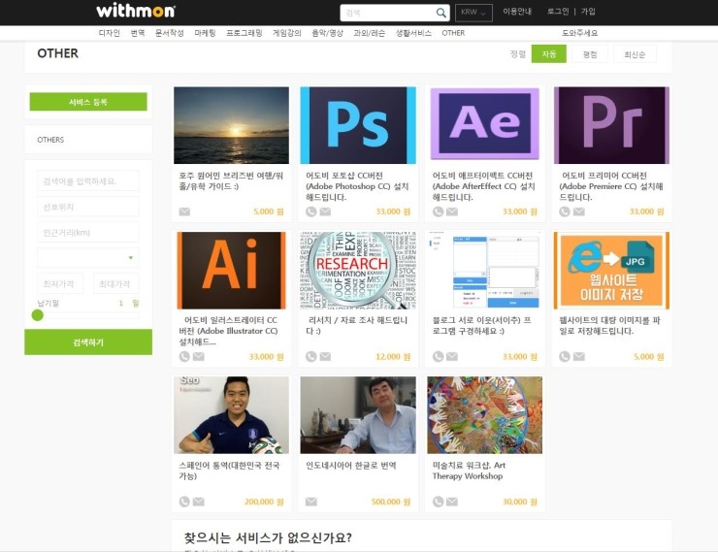Select the 자동 sort option

pyautogui.click(x=548, y=54)
